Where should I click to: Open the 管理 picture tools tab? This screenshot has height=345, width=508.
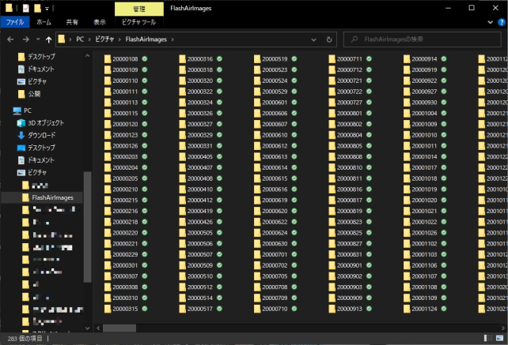point(138,9)
